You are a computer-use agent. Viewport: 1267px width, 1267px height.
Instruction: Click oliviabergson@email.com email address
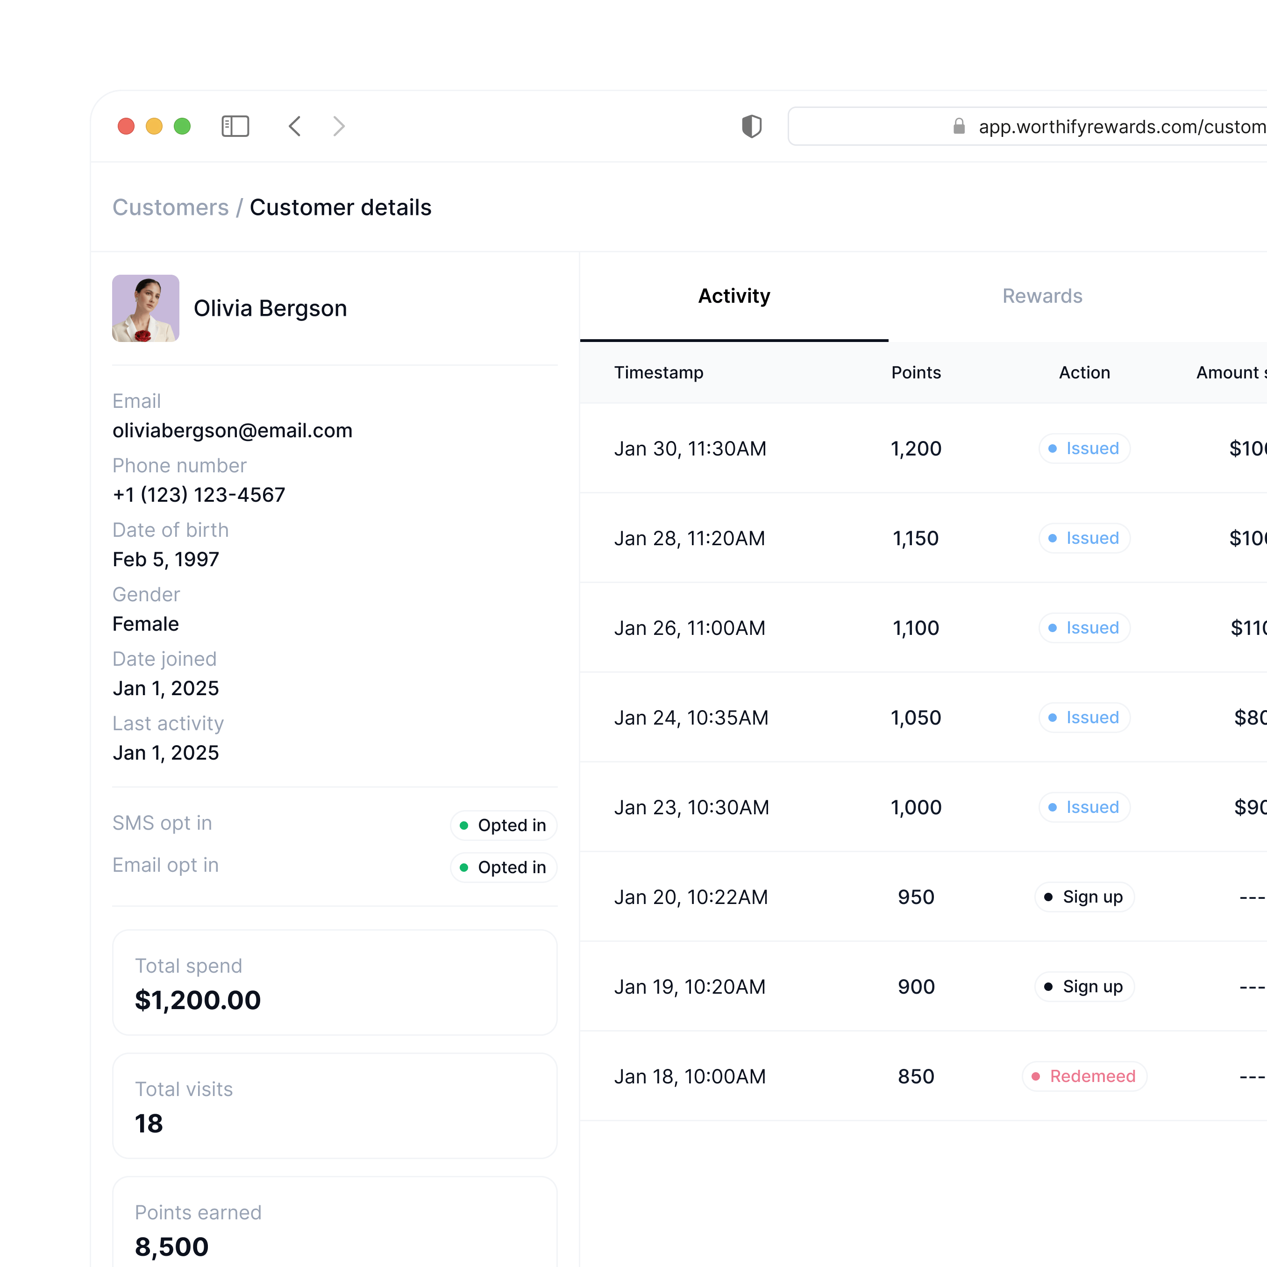point(232,430)
